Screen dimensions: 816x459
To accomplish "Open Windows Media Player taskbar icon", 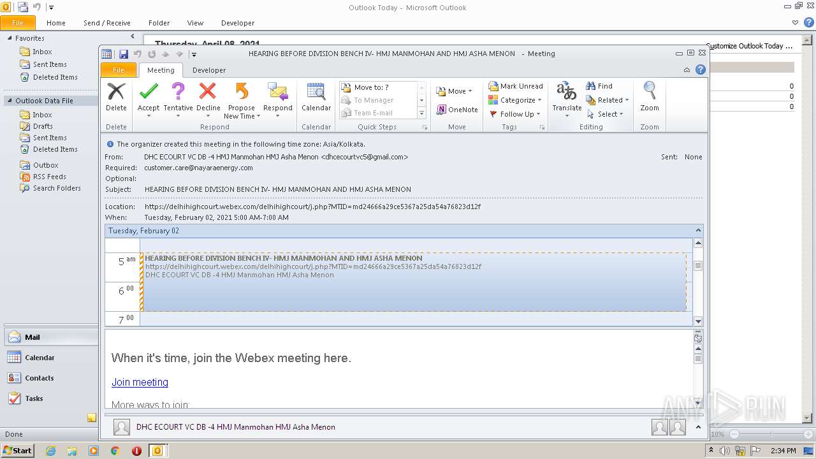I will [94, 451].
